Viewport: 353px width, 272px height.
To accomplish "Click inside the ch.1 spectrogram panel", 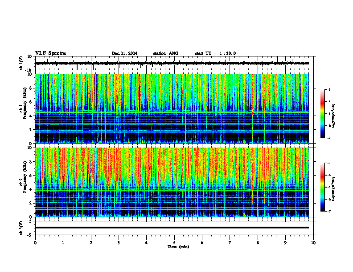I will tap(172, 108).
